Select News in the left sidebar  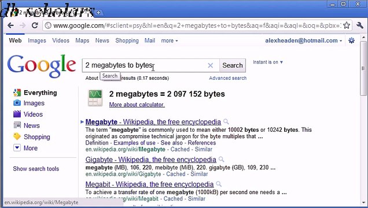pyautogui.click(x=32, y=125)
